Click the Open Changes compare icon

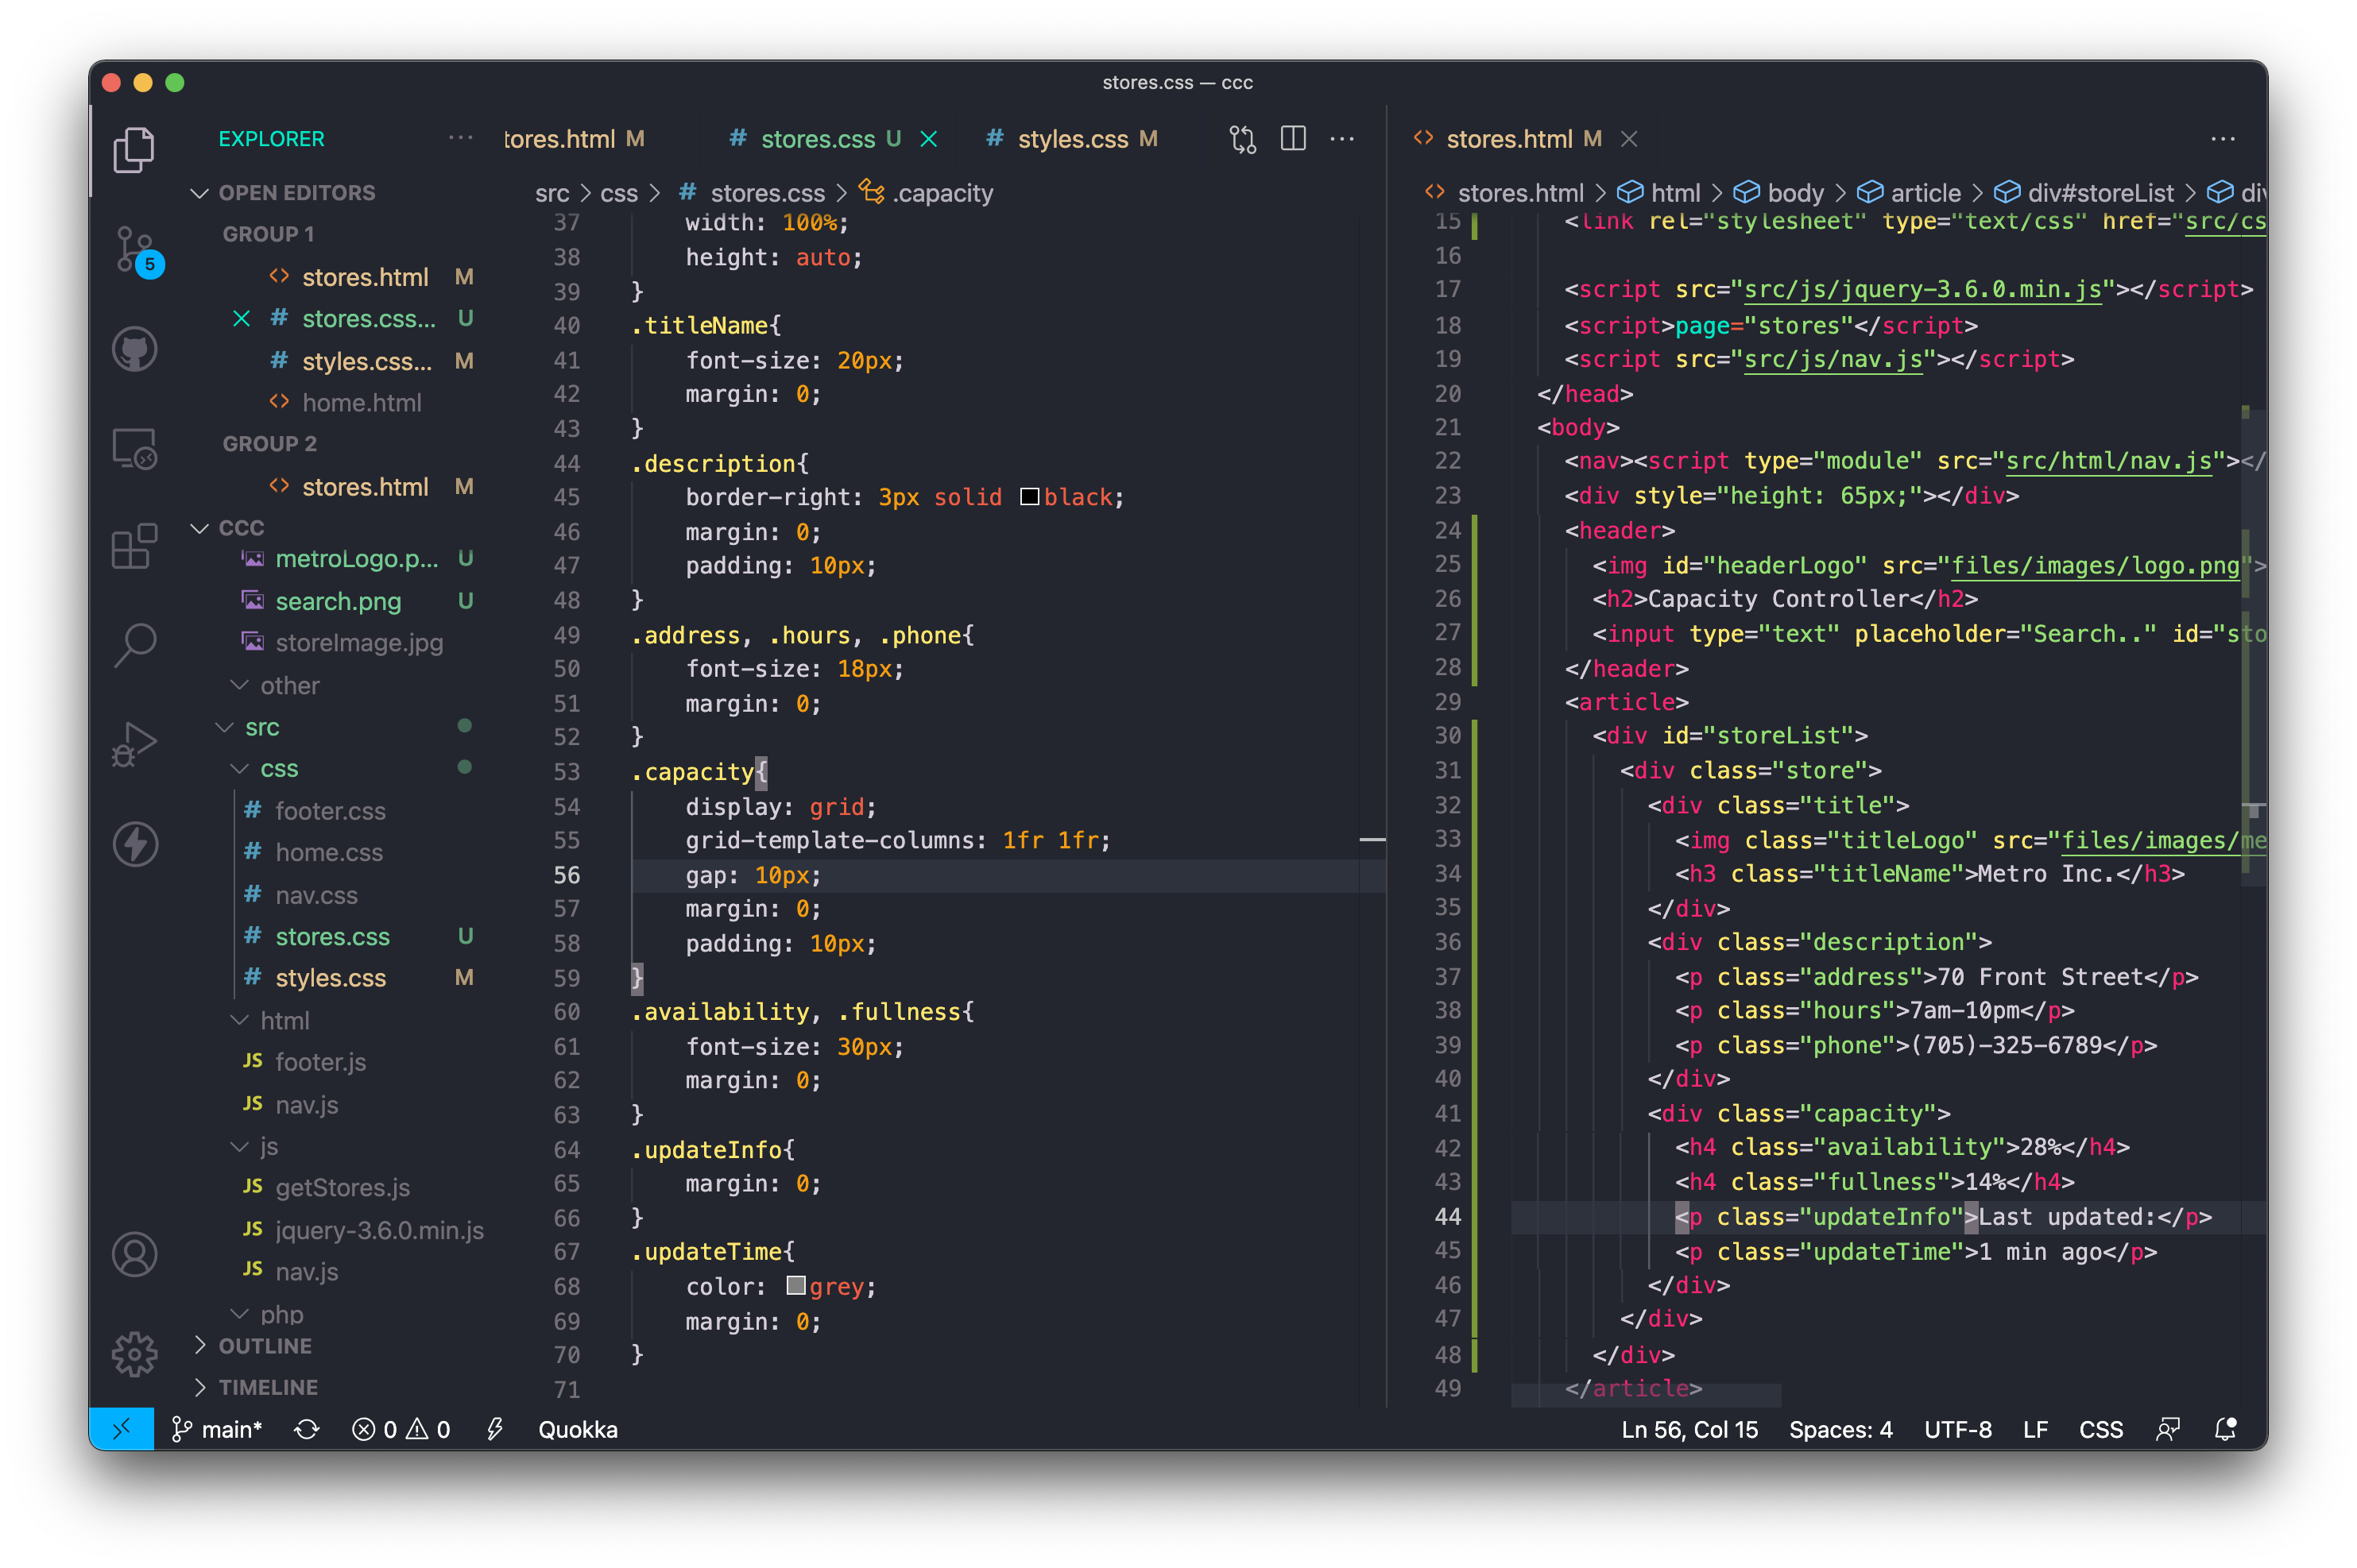click(1243, 139)
